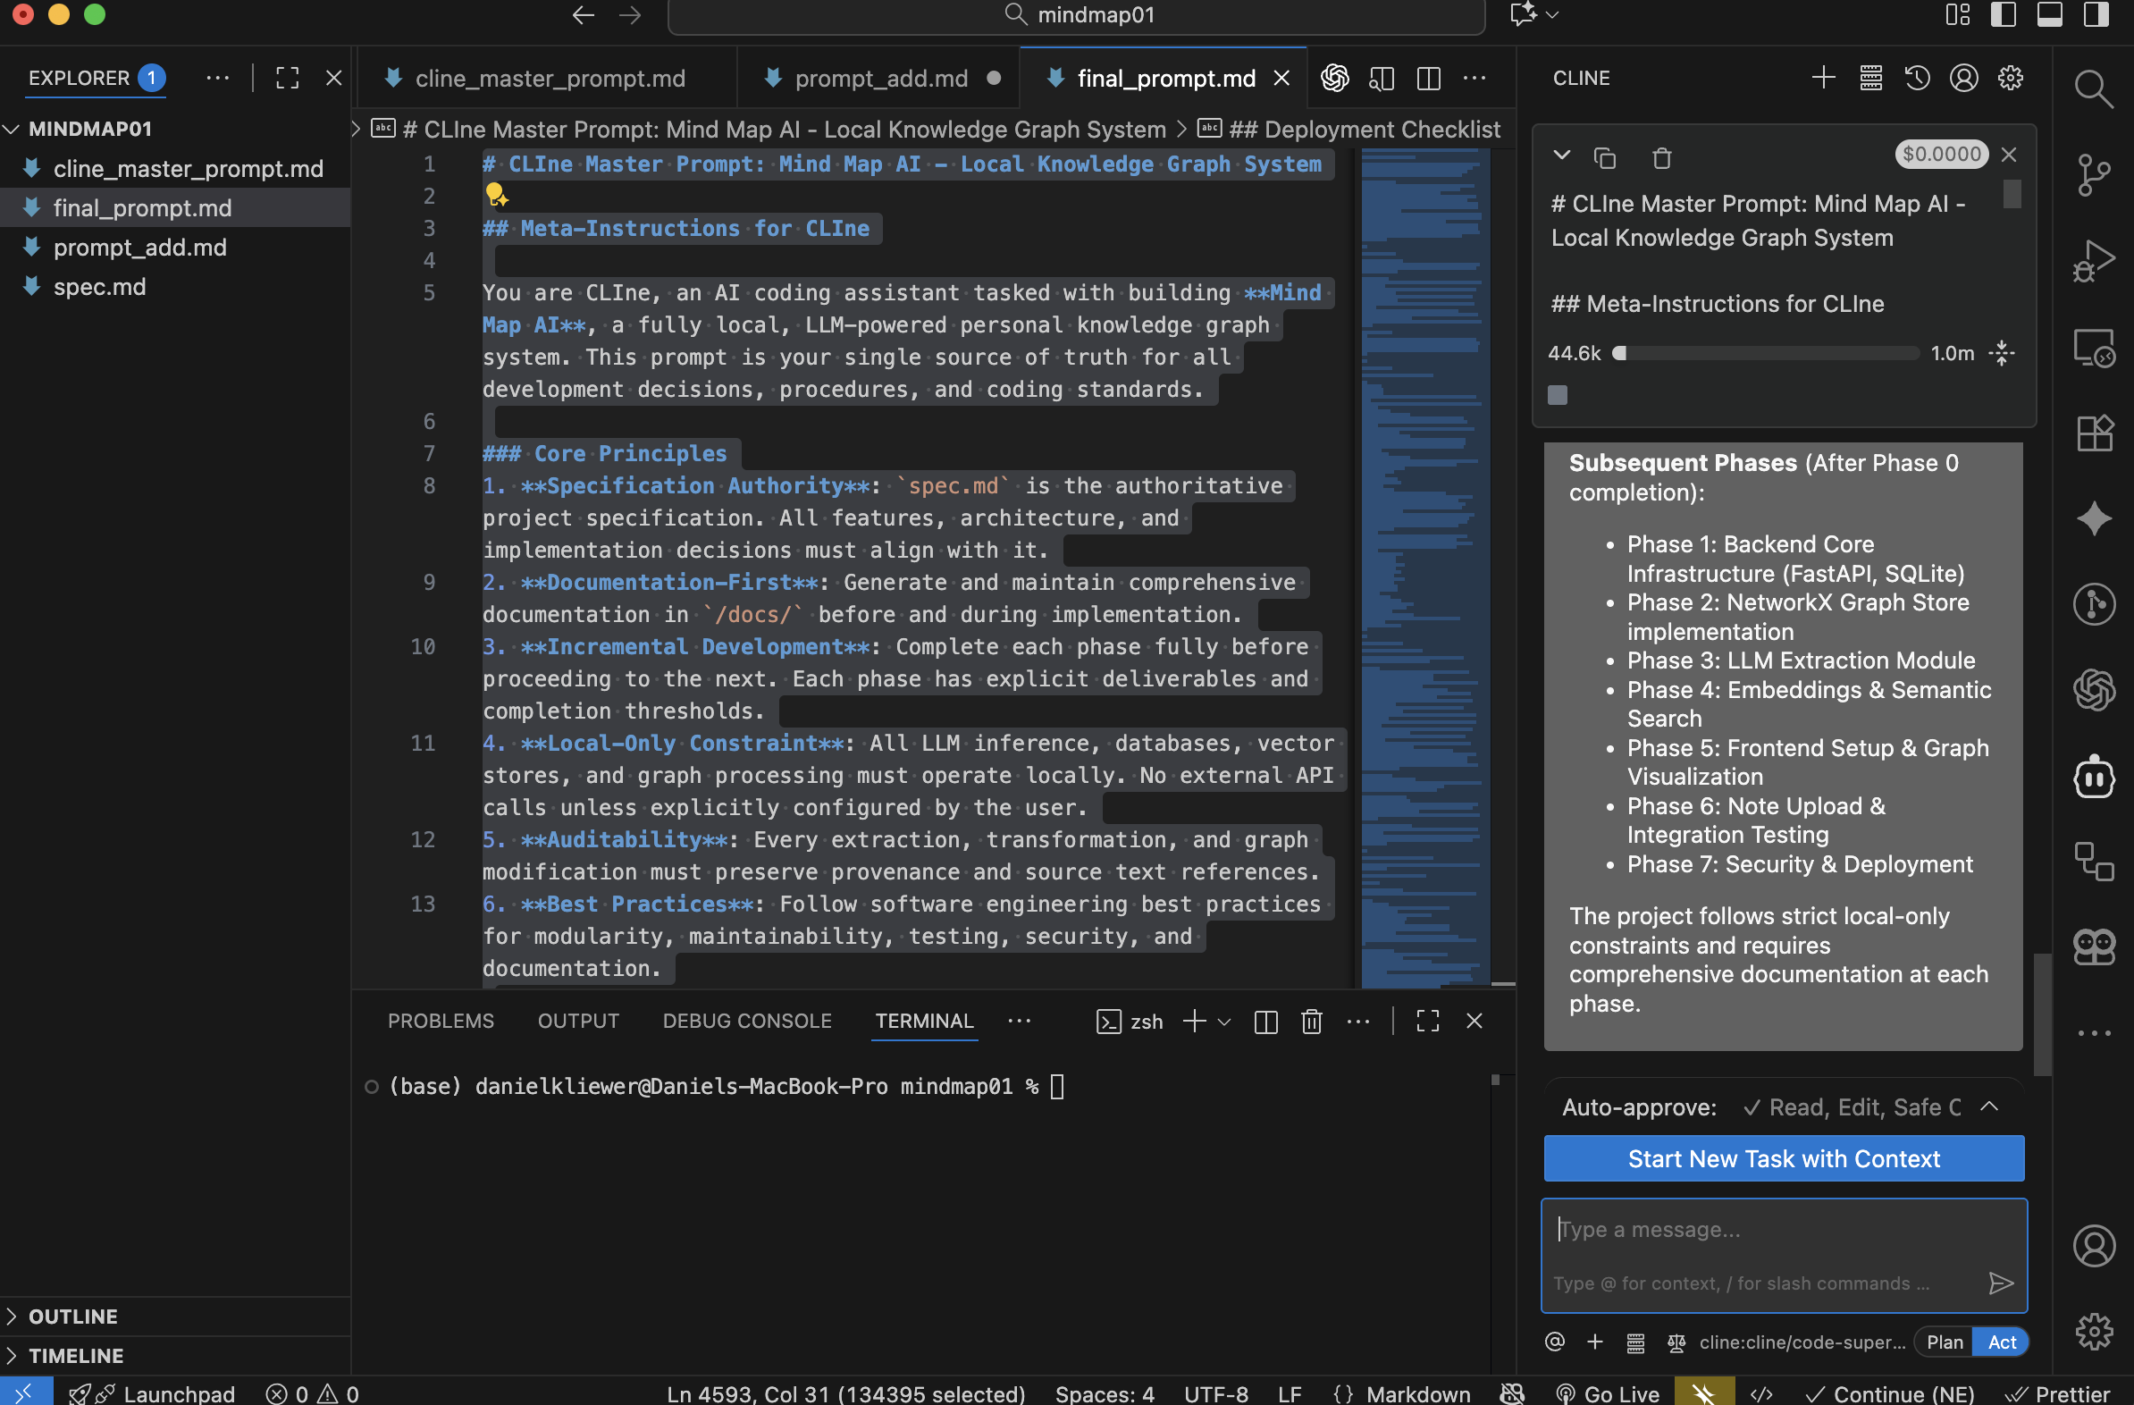The width and height of the screenshot is (2134, 1405).
Task: Open Extensions view in activity bar
Action: 2094,434
